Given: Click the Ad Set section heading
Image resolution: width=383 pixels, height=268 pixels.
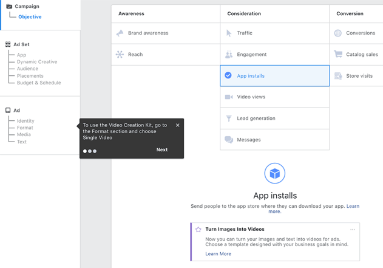Looking at the screenshot, I should (21, 44).
